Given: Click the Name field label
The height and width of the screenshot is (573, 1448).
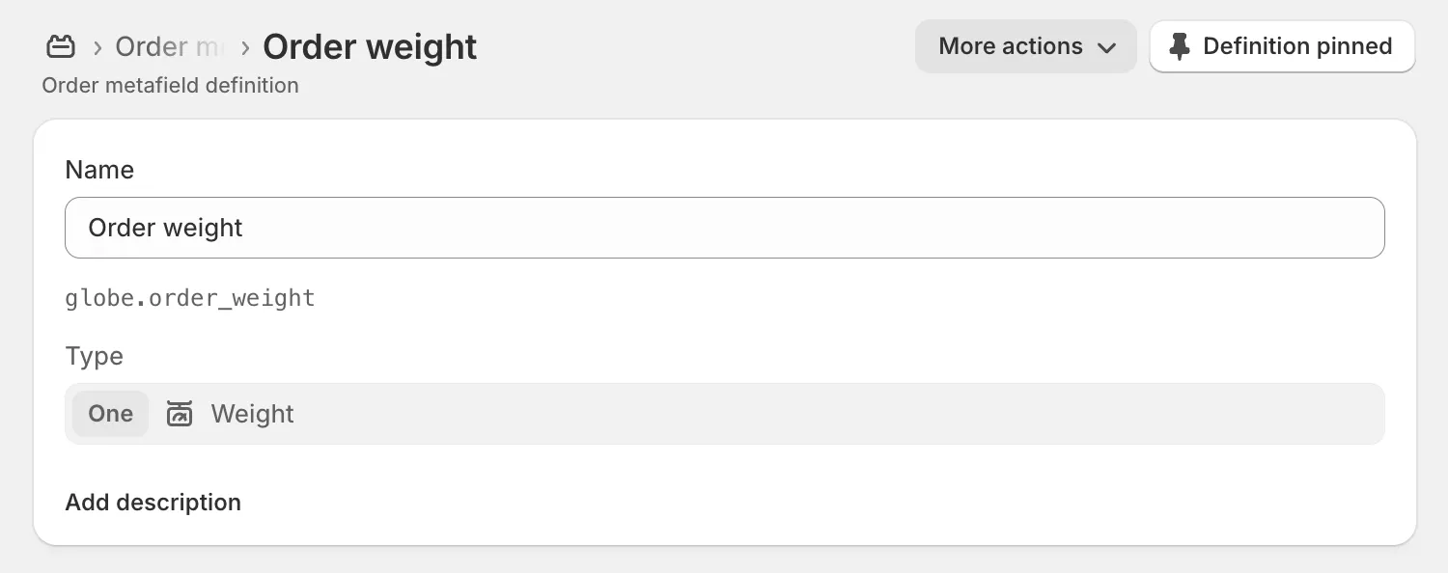Looking at the screenshot, I should 99,170.
